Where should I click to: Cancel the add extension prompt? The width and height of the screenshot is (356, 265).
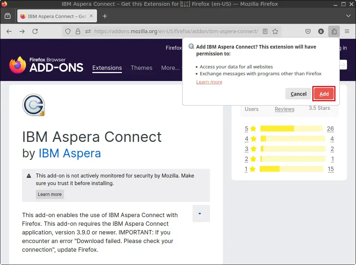[298, 94]
